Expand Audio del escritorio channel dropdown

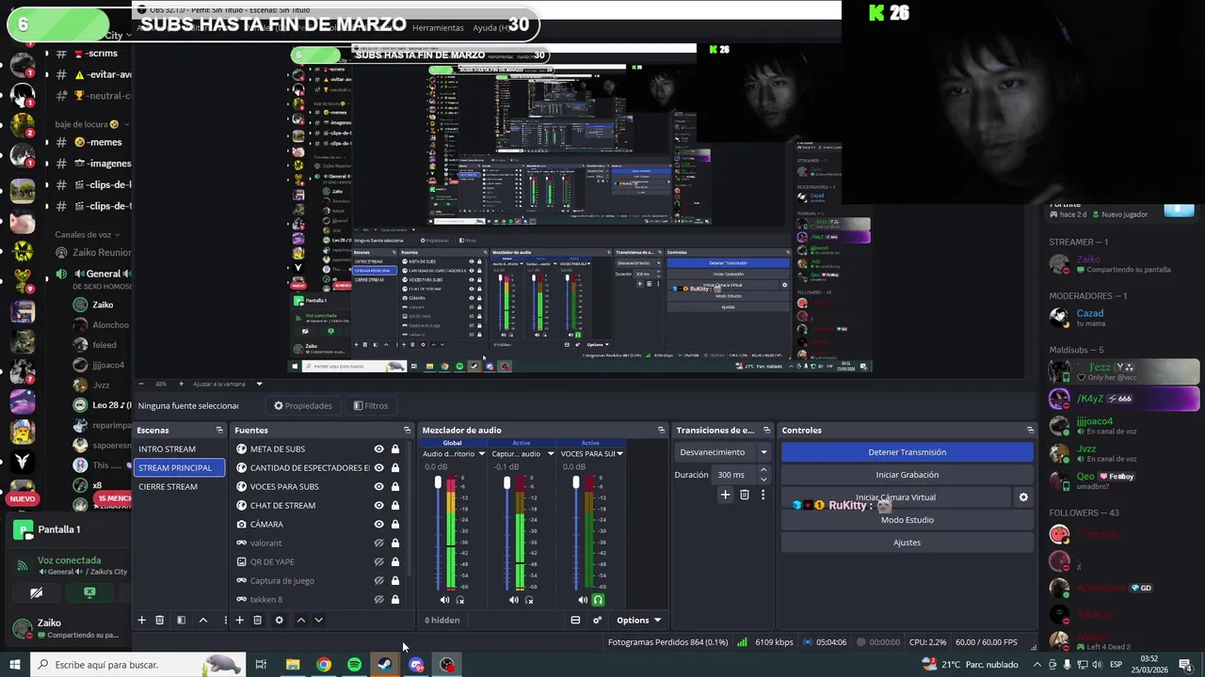tap(482, 454)
